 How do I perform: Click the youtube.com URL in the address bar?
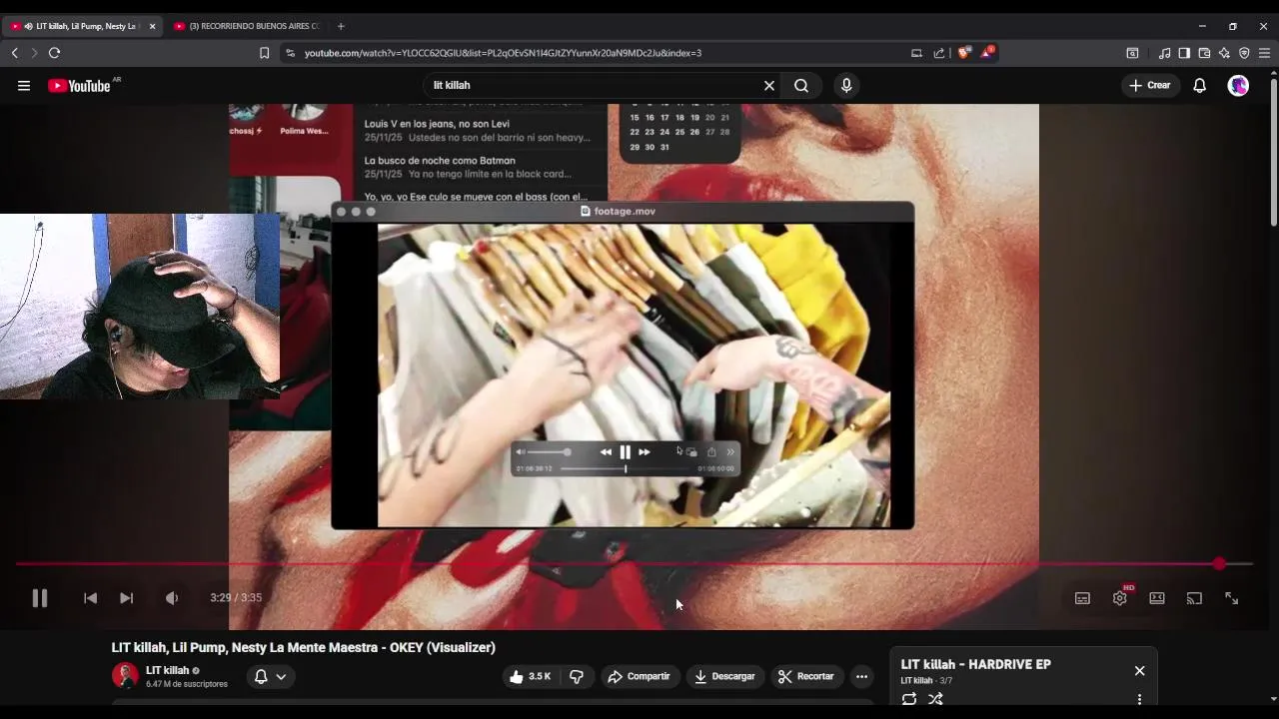click(x=503, y=53)
